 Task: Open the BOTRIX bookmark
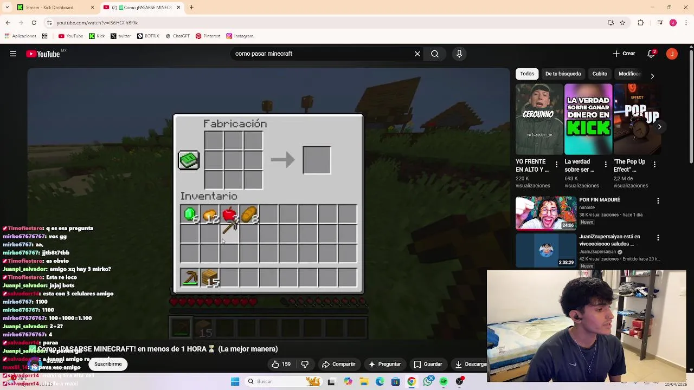[x=148, y=36]
